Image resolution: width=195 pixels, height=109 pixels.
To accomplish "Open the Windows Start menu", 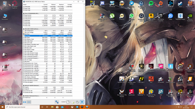I will [2, 107].
